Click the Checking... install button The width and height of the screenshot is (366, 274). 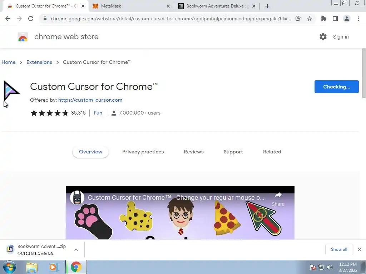pyautogui.click(x=337, y=87)
